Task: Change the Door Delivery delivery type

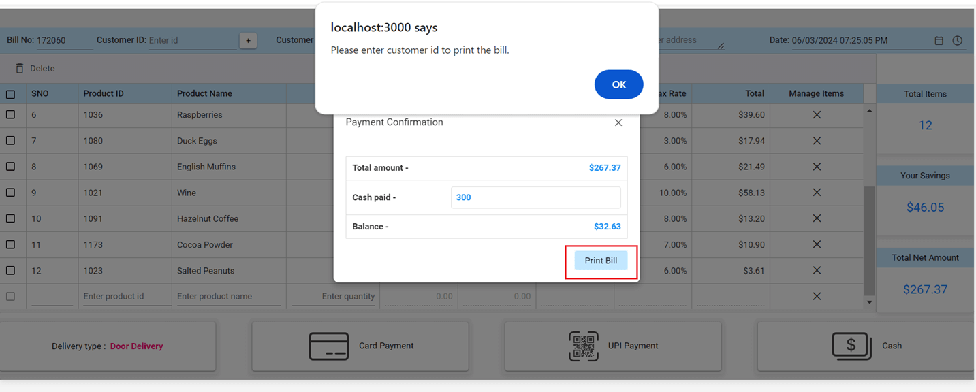Action: coord(136,346)
